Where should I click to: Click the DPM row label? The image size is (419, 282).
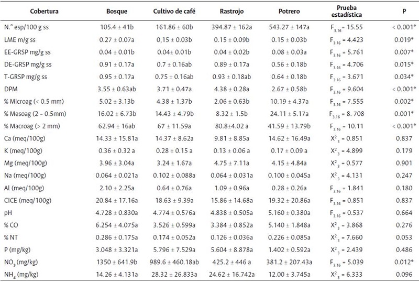(x=24, y=89)
